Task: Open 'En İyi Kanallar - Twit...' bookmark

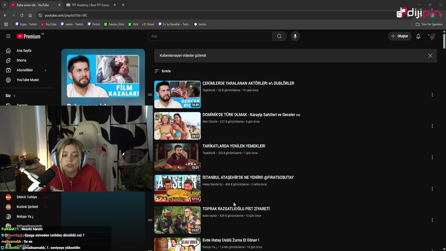Action: 174,24
